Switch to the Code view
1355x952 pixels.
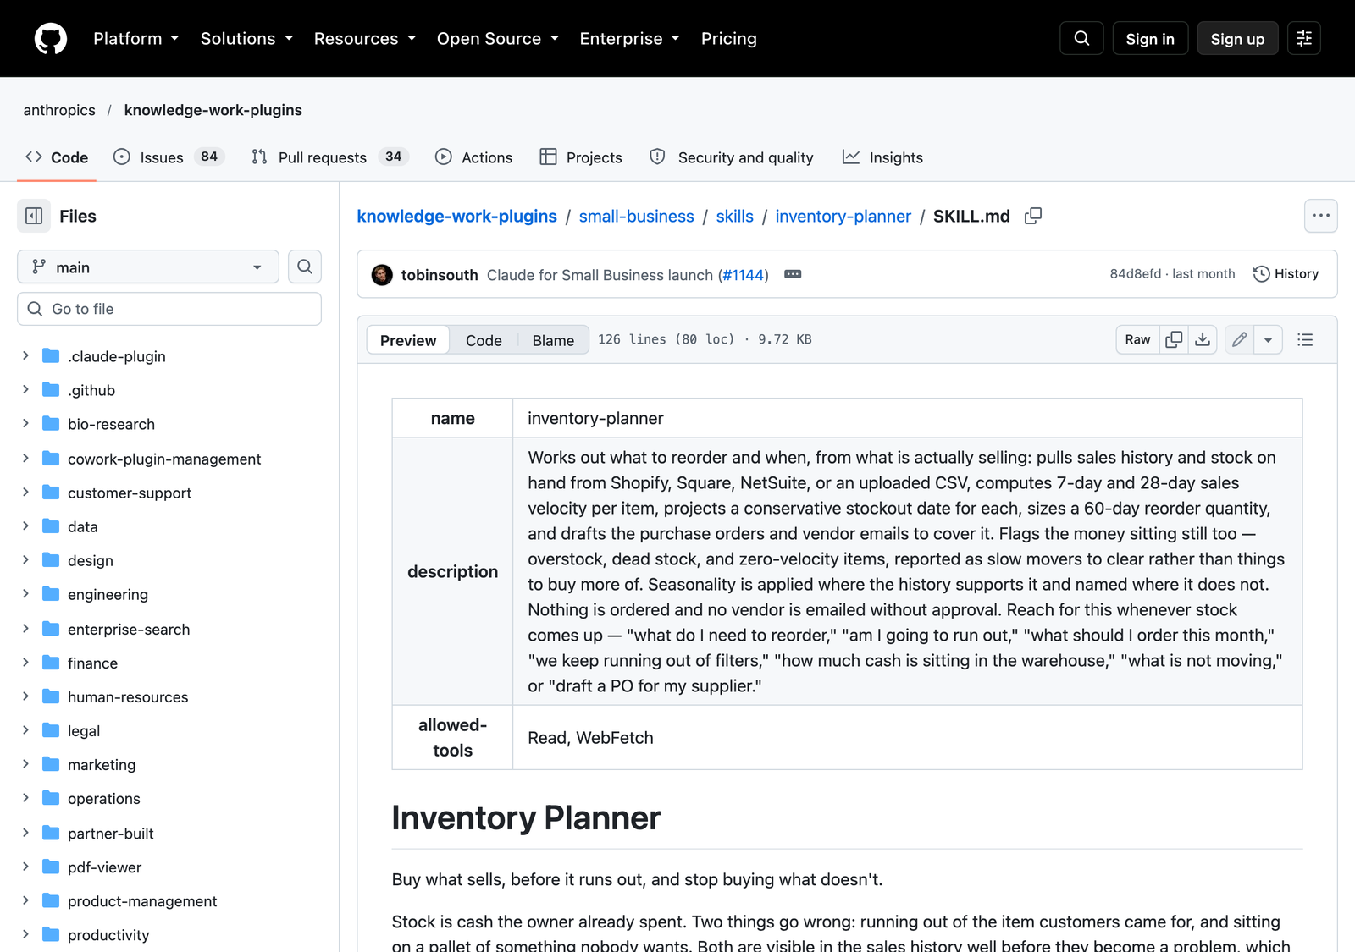point(484,340)
